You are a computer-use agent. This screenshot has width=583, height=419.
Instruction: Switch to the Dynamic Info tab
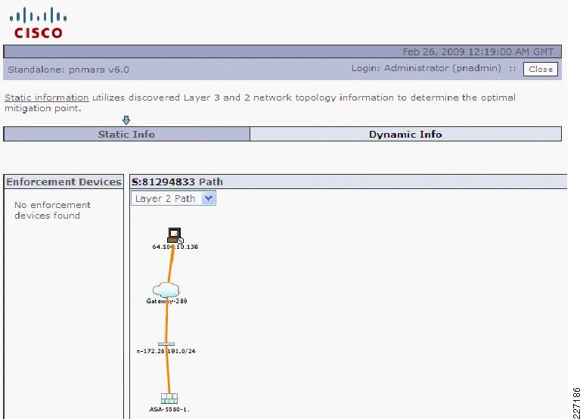click(x=405, y=134)
